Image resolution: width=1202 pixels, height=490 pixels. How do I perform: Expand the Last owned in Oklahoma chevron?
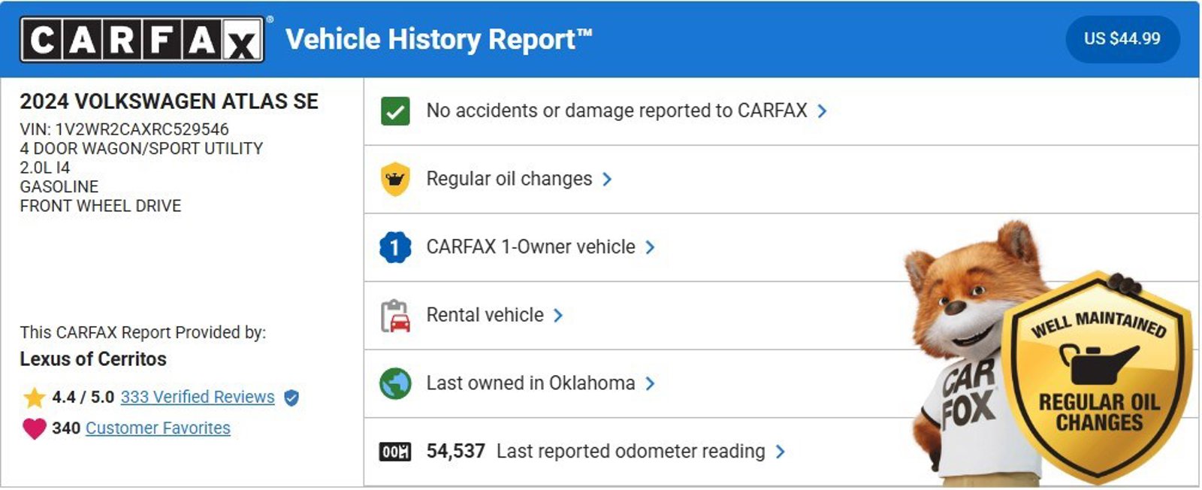click(x=651, y=383)
